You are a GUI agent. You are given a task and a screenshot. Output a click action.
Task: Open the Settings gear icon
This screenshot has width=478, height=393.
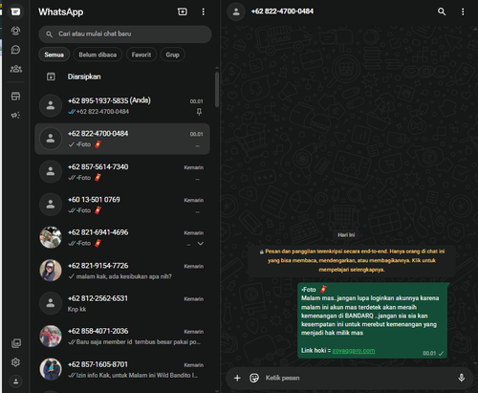(x=15, y=362)
